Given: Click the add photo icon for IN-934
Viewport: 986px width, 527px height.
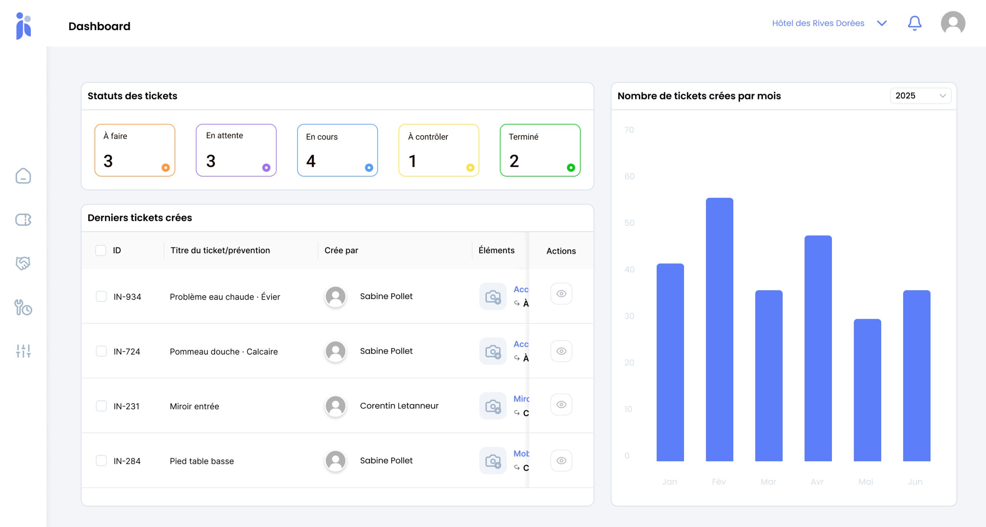Looking at the screenshot, I should coord(493,296).
